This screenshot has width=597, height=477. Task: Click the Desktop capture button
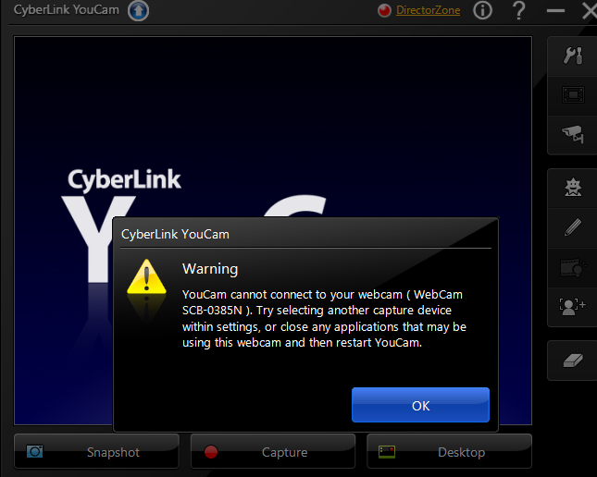449,451
